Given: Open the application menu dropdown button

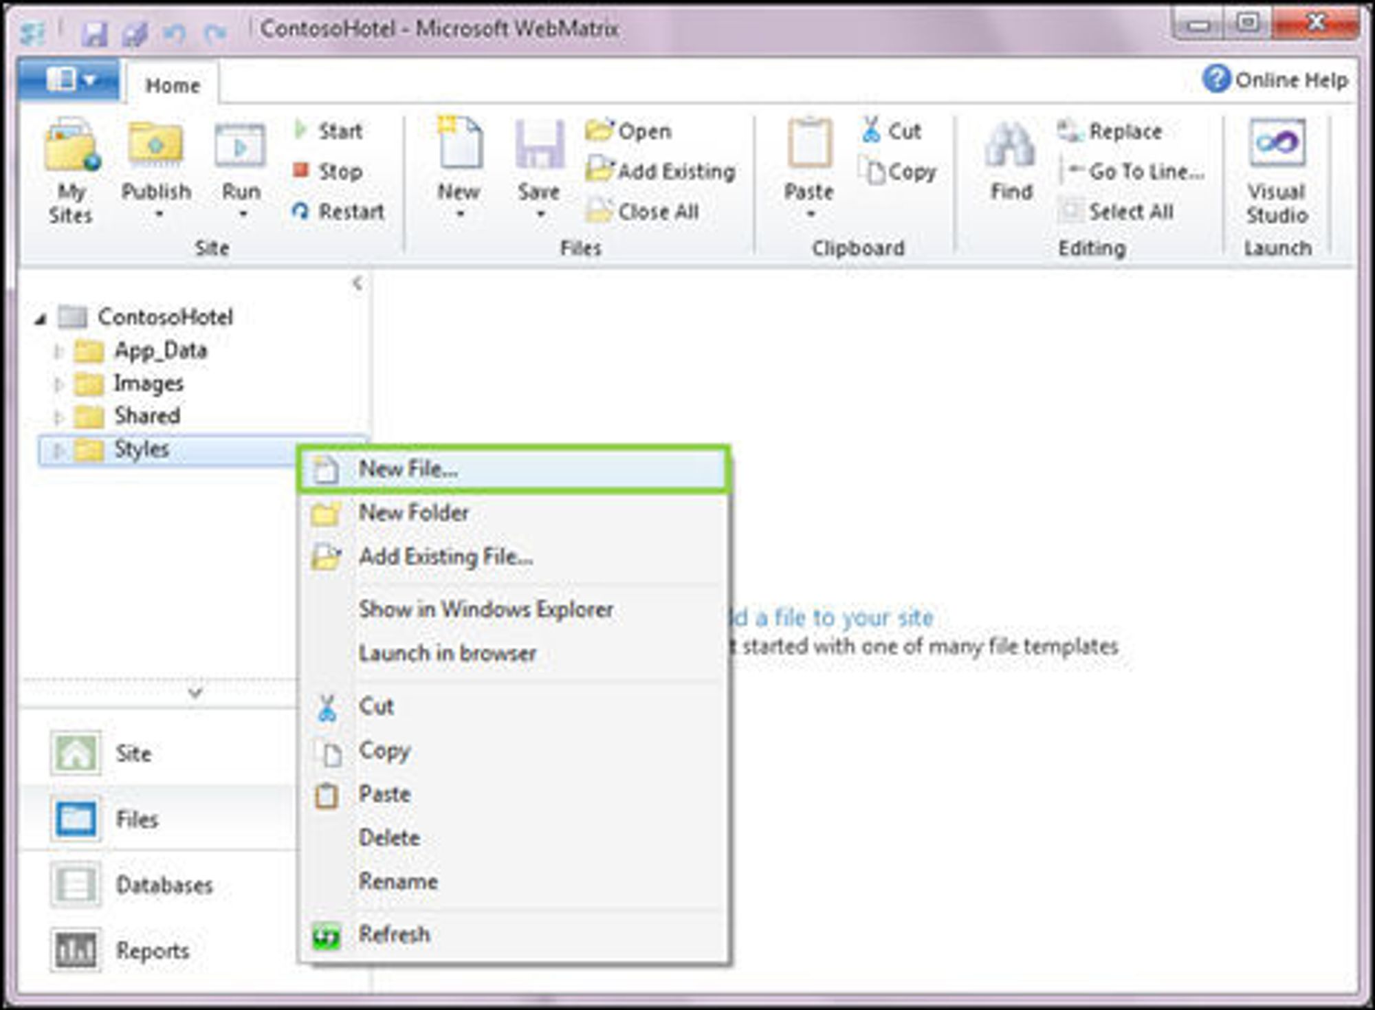Looking at the screenshot, I should [69, 80].
